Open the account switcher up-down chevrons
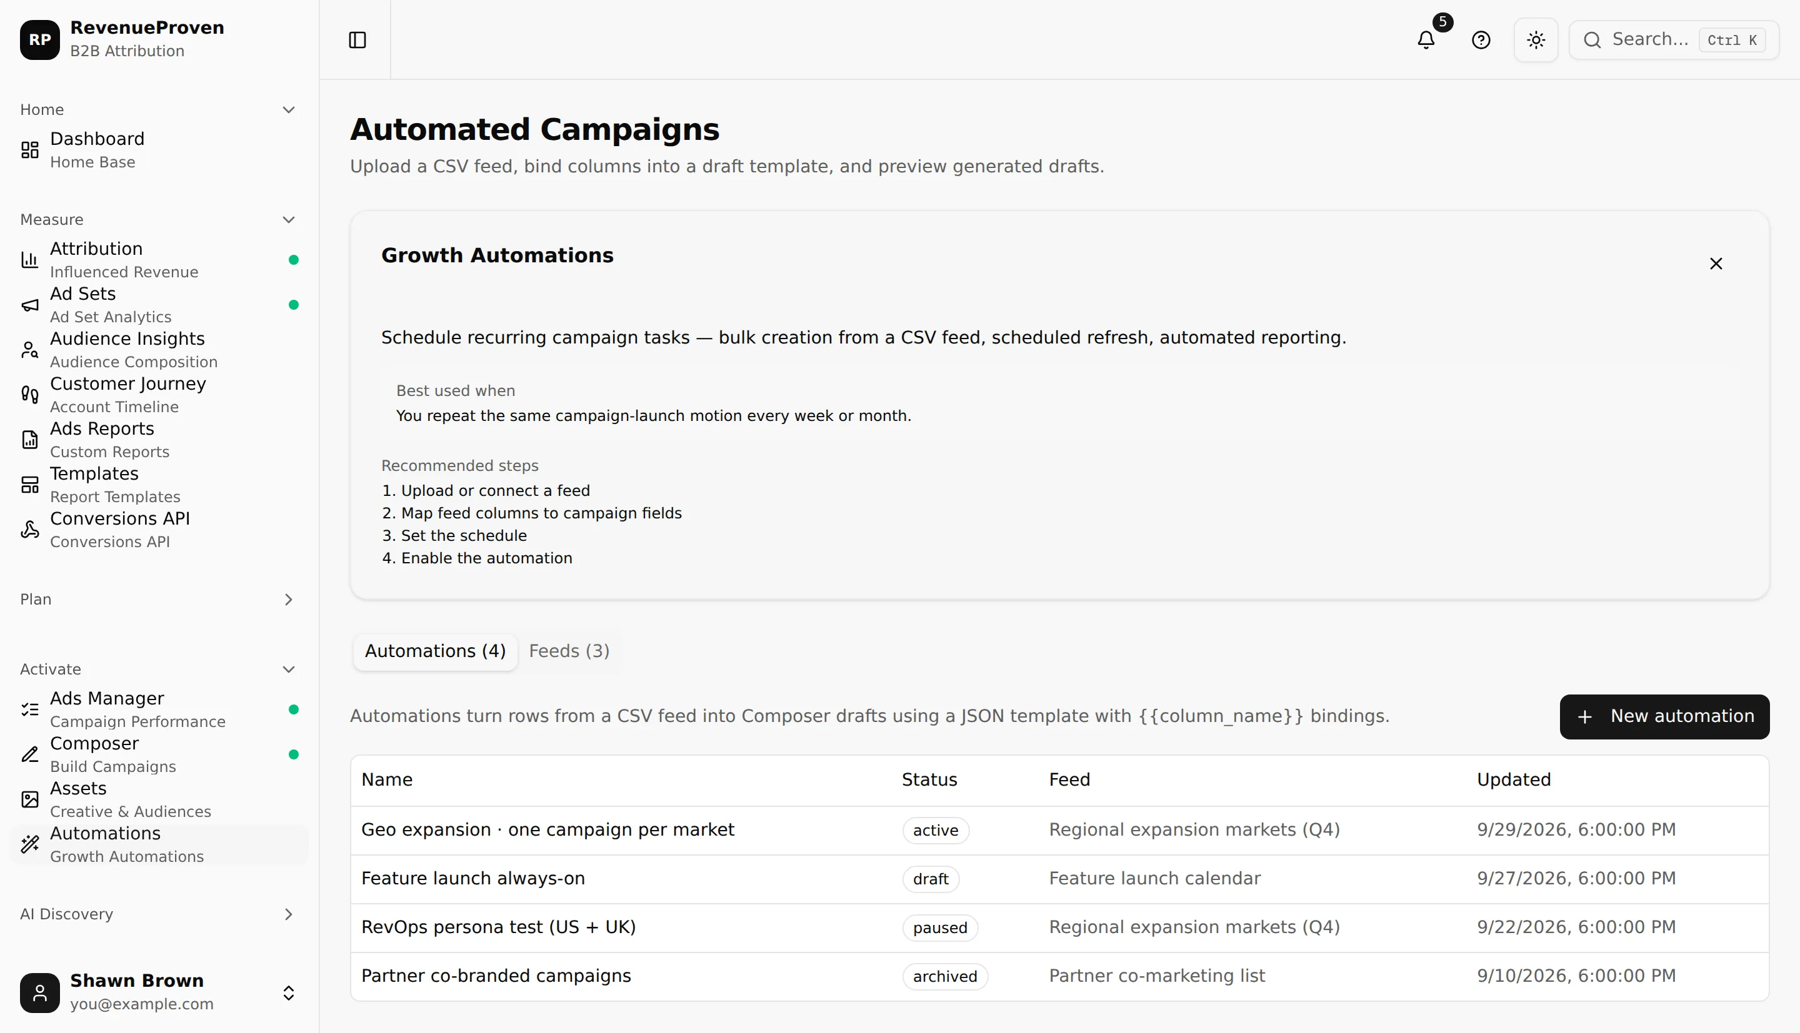 tap(288, 992)
